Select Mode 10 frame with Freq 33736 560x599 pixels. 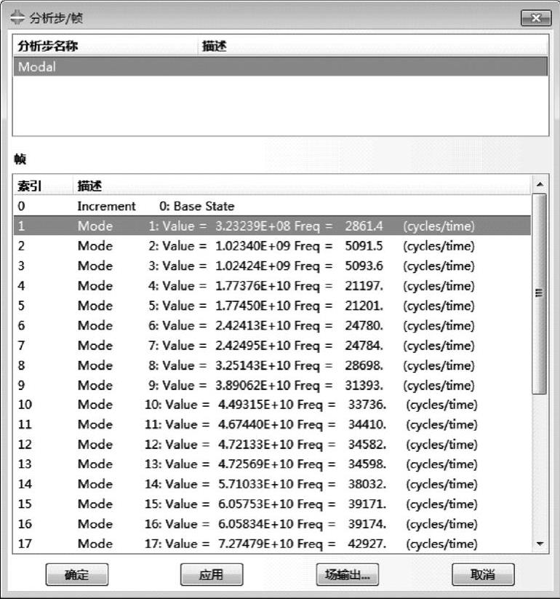(x=272, y=404)
